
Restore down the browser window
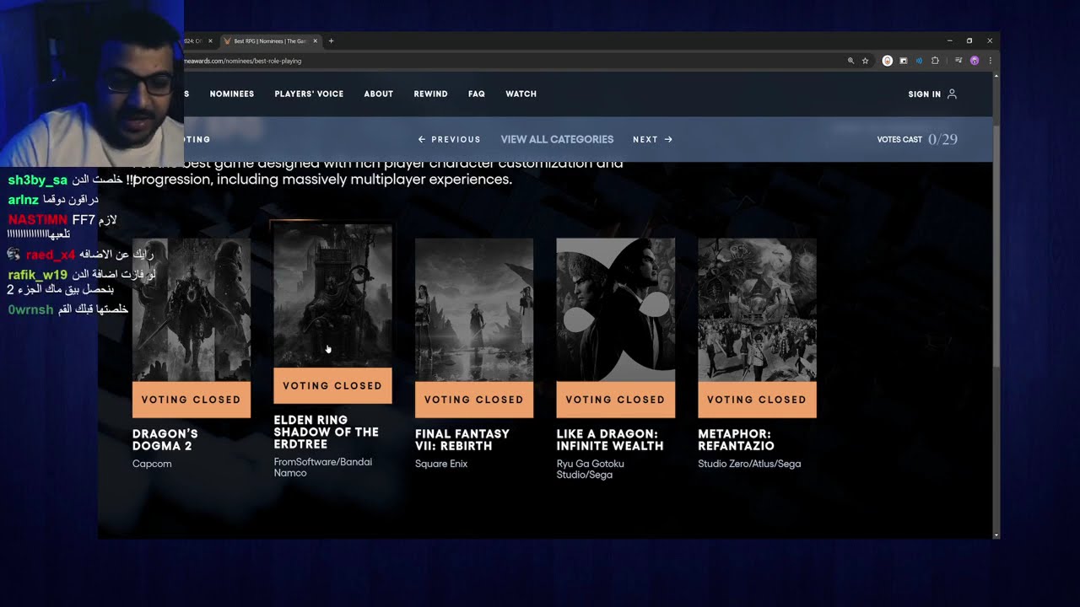coord(969,40)
